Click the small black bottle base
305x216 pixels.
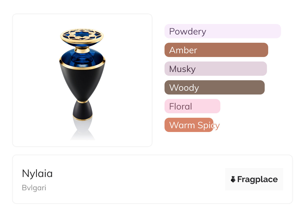click(83, 111)
